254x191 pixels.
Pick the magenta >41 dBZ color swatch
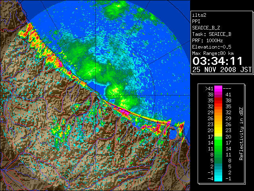point(218,89)
